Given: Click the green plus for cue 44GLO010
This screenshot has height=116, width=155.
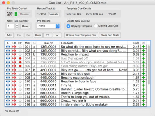Looking at the screenshot, I should point(143,82).
